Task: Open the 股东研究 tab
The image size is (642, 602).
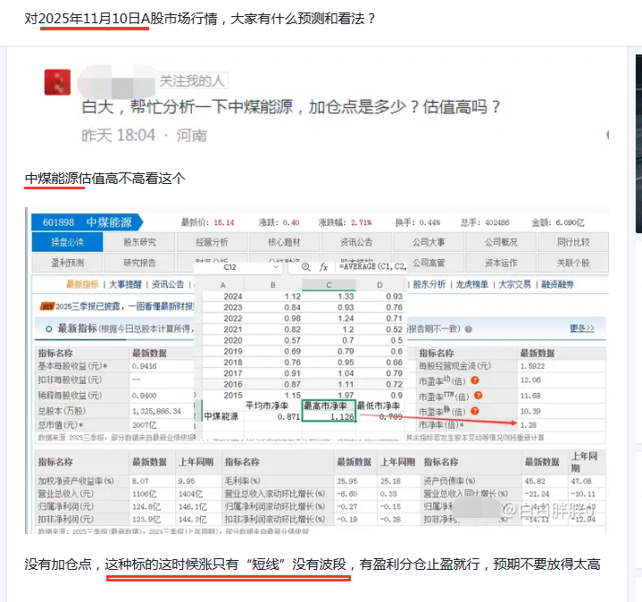Action: 139,242
